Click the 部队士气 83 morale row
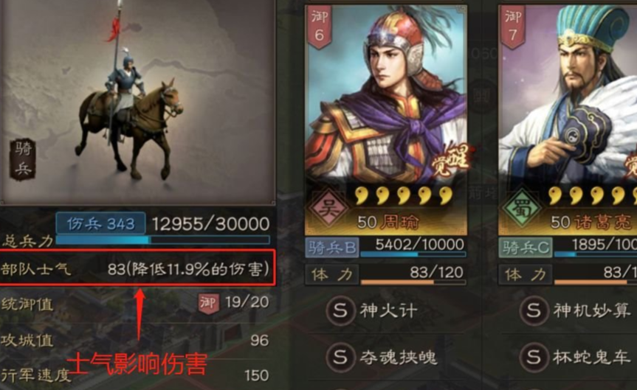 (x=137, y=268)
